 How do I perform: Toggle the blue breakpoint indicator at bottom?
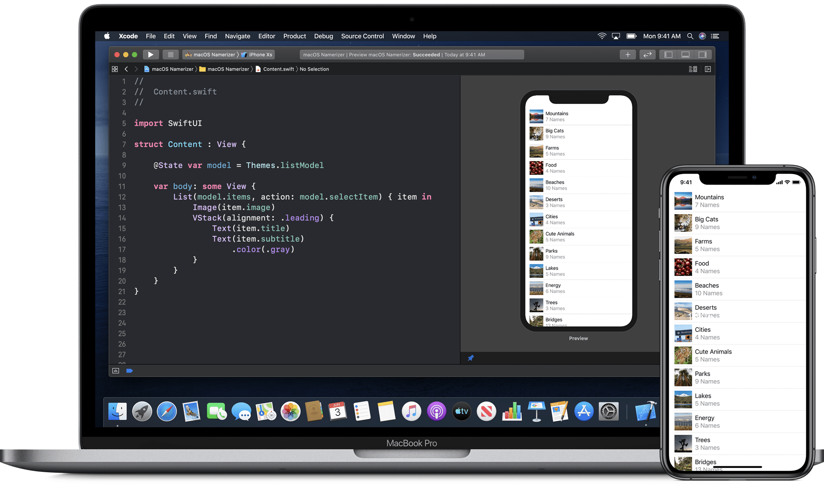129,370
